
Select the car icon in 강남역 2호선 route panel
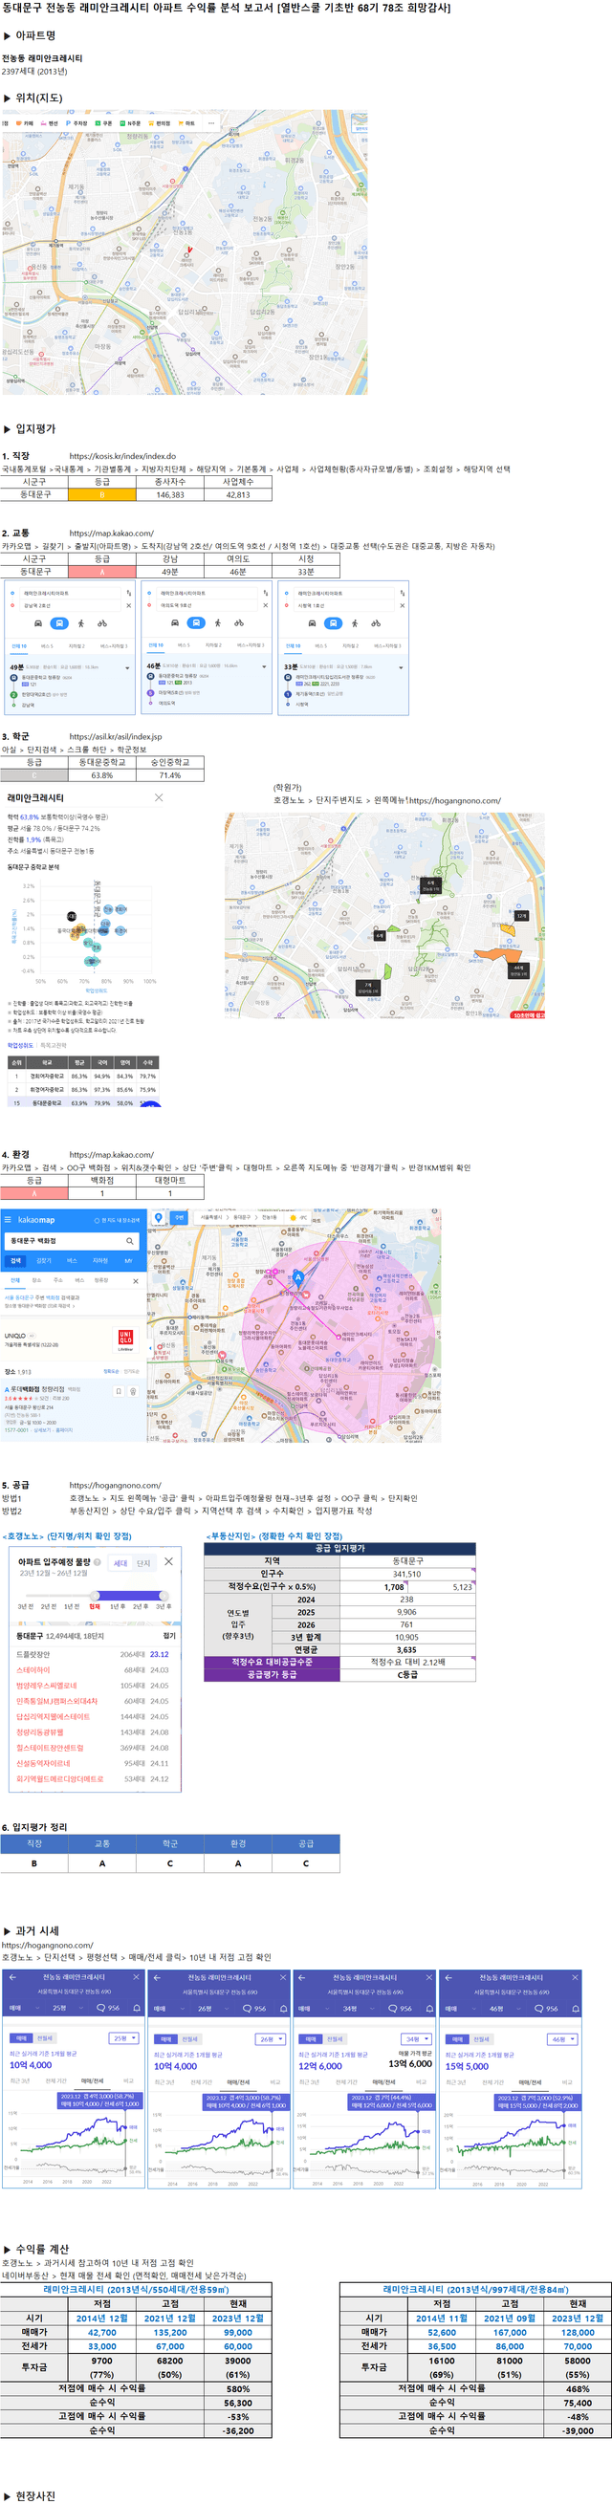pyautogui.click(x=39, y=623)
